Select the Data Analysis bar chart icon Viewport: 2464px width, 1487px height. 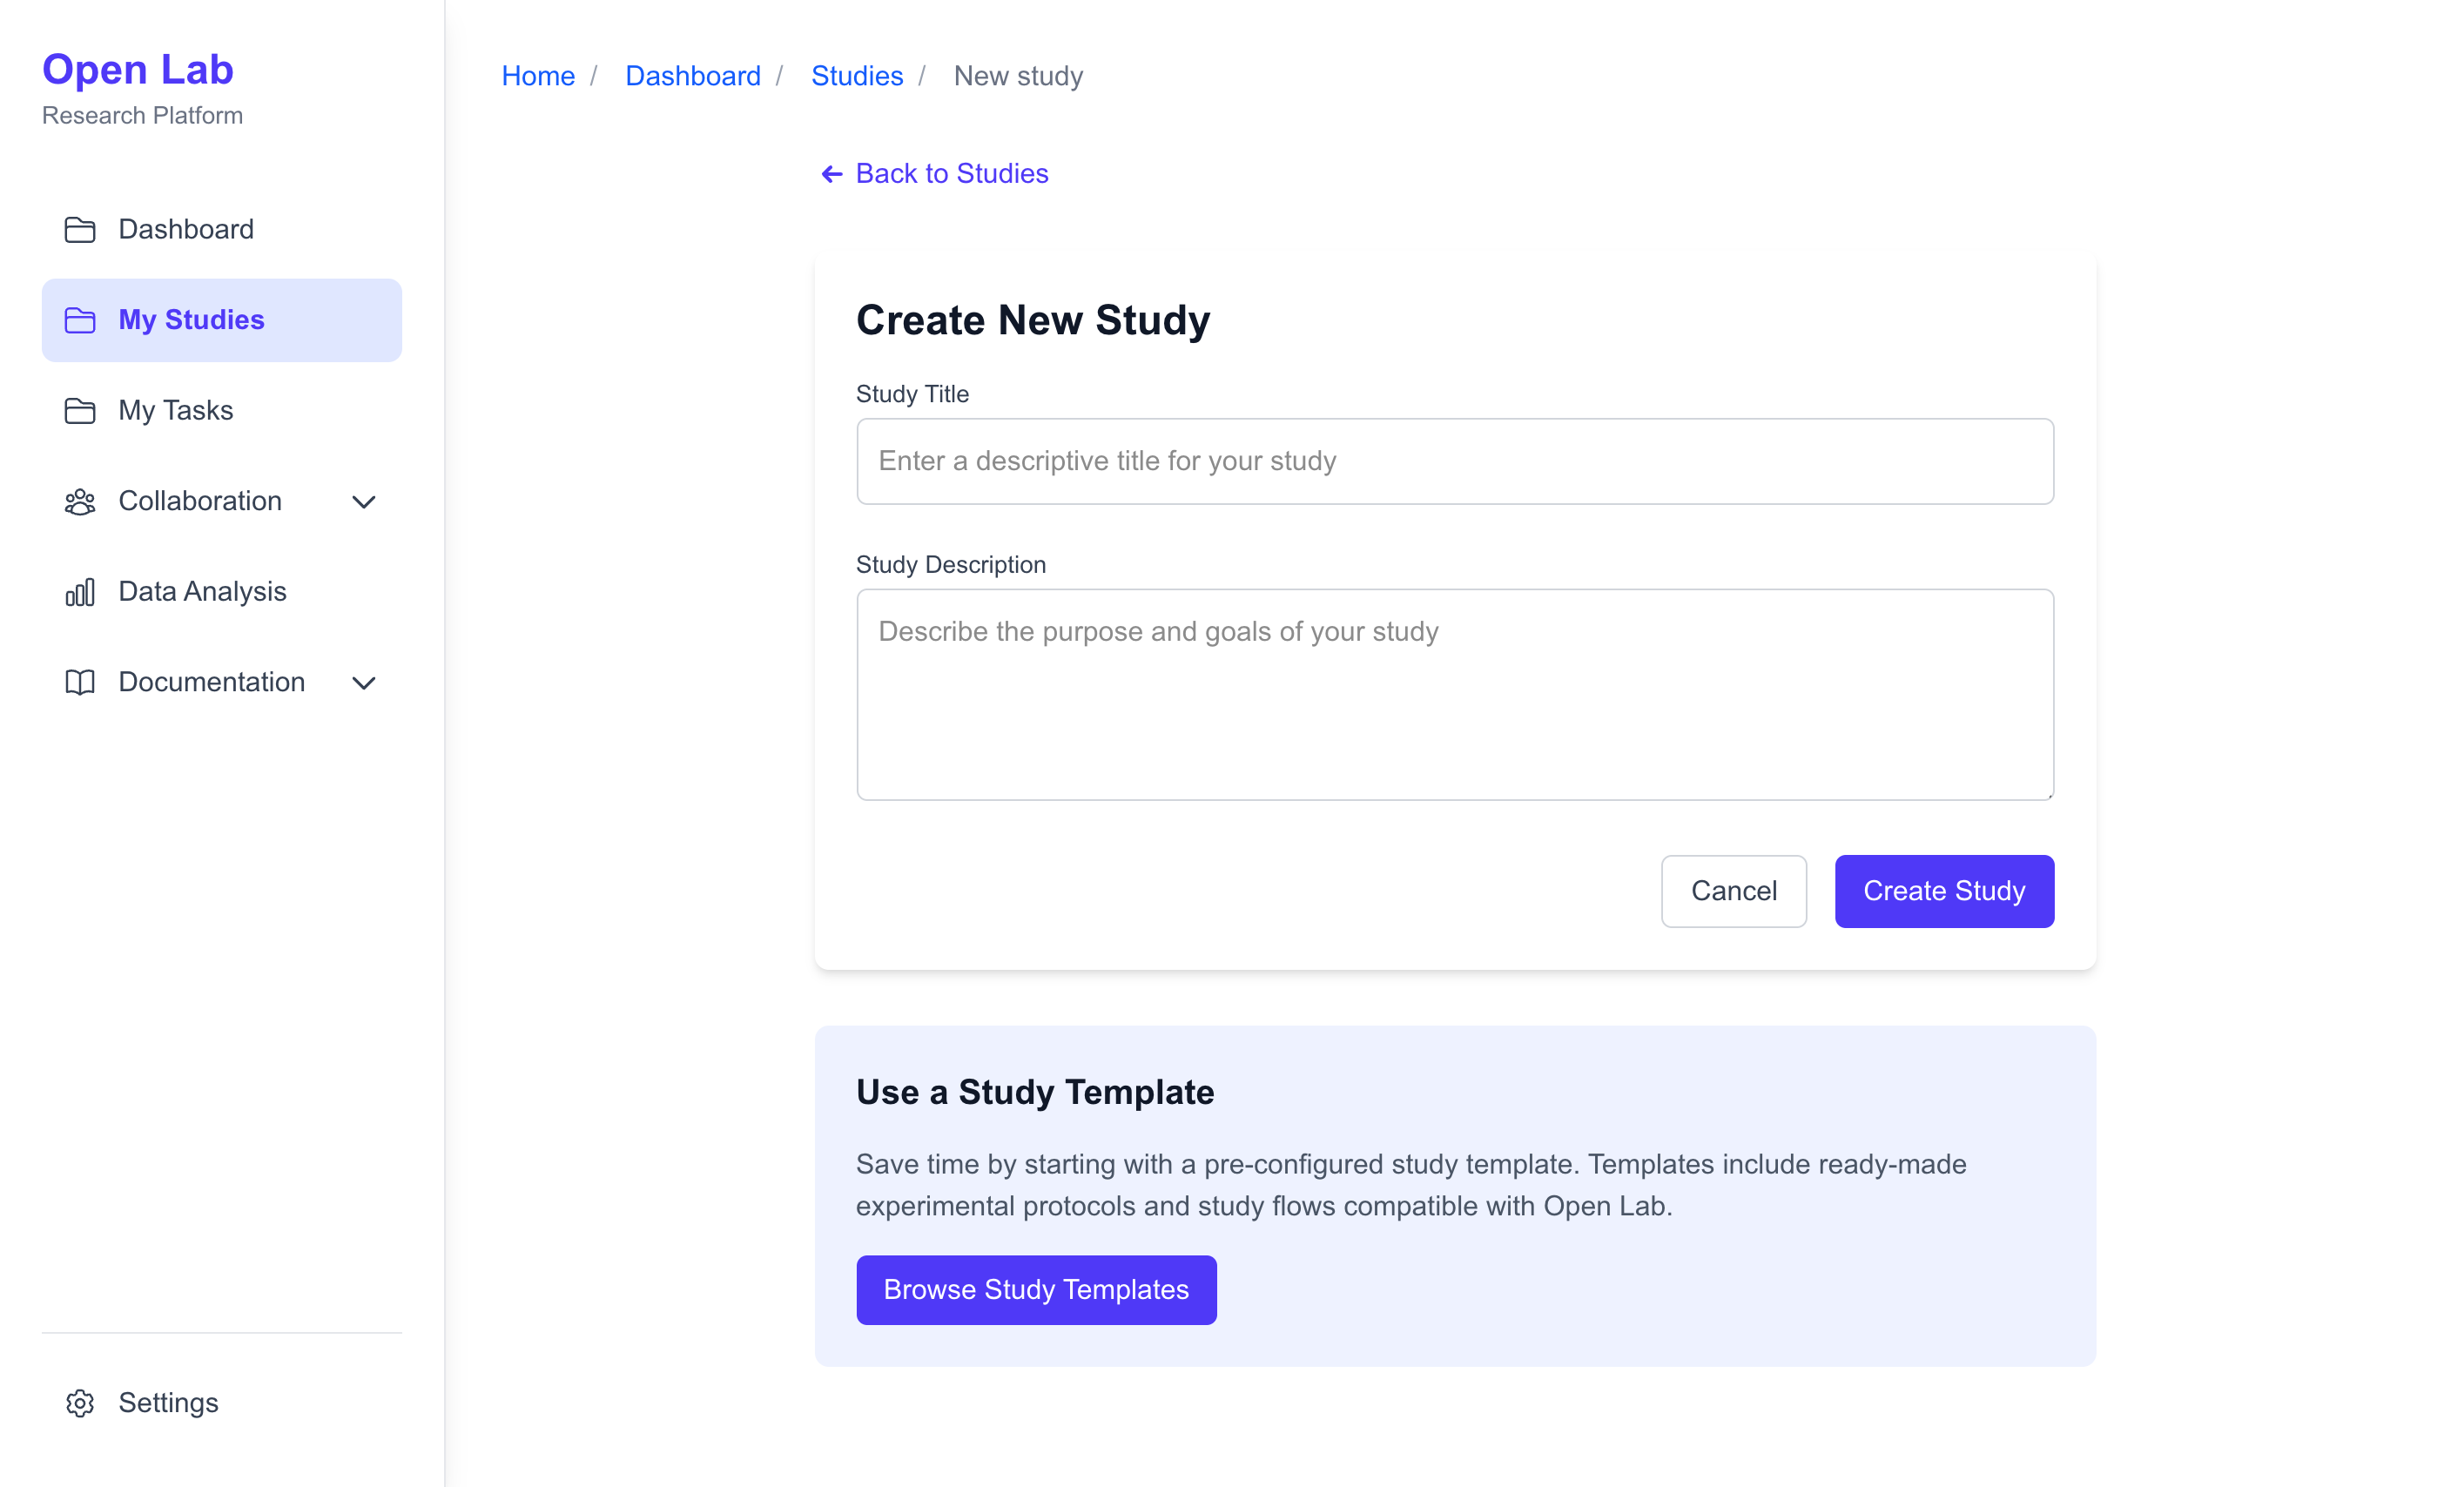79,591
